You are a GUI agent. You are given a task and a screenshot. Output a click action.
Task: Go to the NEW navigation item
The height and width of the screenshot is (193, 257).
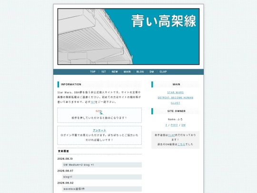tap(115, 71)
